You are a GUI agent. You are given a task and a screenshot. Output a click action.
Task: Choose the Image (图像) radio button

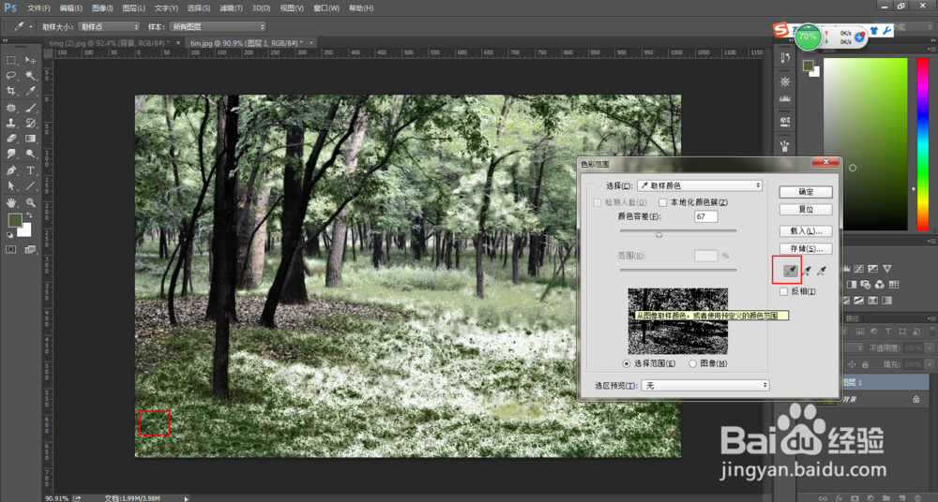[693, 363]
